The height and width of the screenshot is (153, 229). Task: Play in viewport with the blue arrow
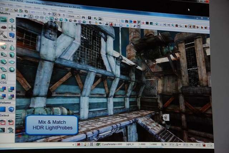point(128,26)
